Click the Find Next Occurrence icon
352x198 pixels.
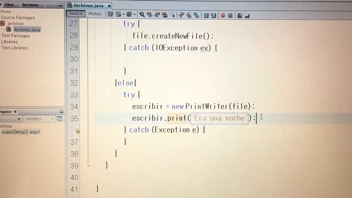coord(157,15)
